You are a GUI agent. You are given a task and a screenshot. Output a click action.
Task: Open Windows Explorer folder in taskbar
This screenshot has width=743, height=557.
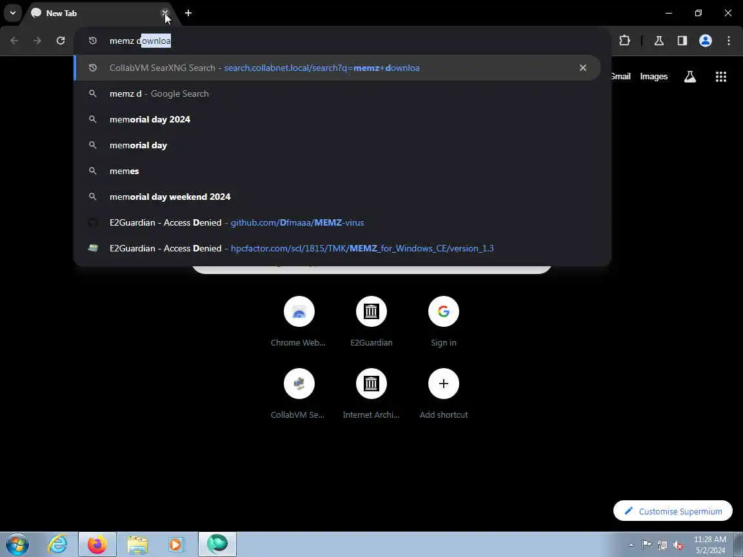pos(137,544)
